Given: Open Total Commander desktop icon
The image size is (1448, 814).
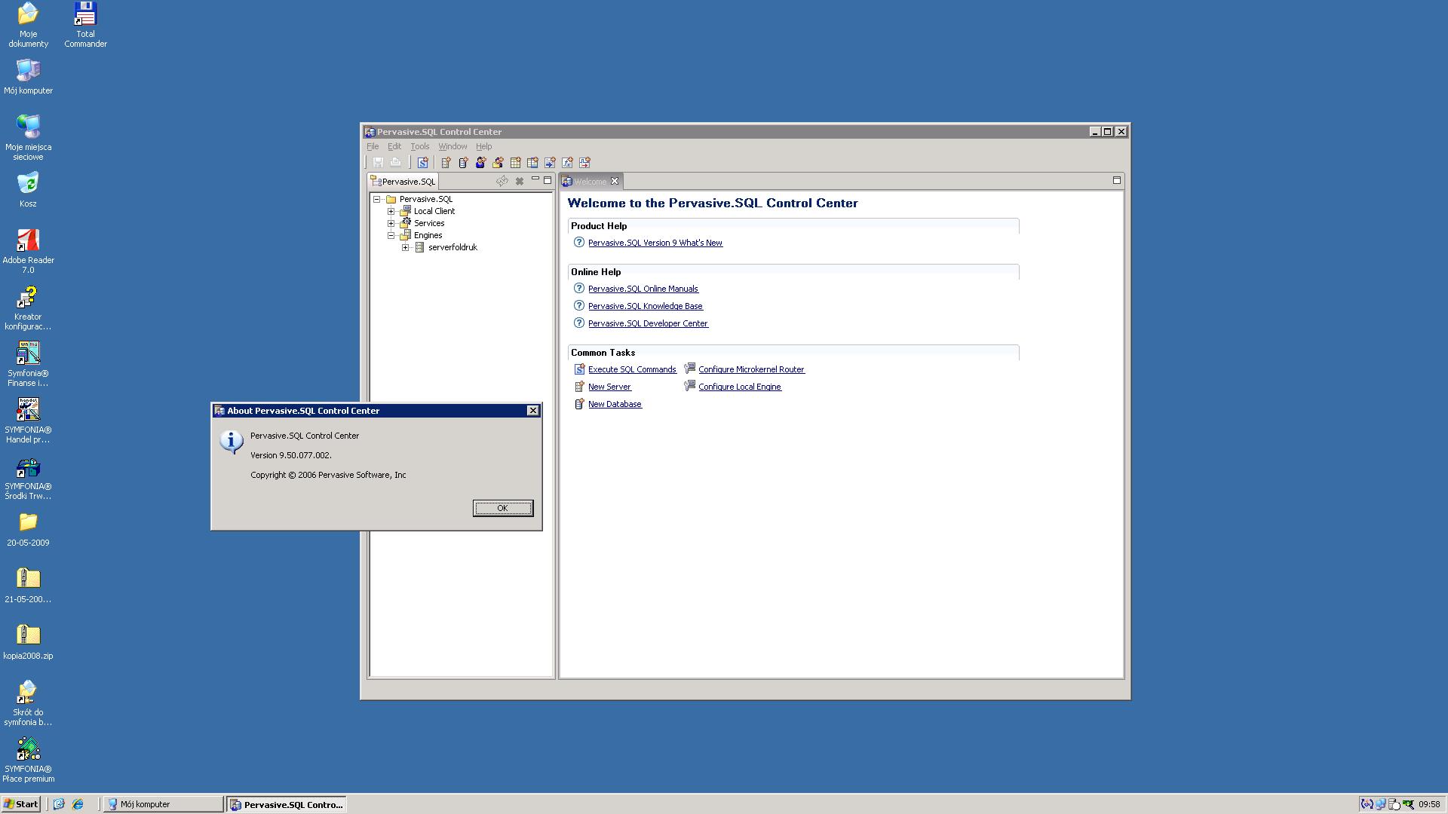Looking at the screenshot, I should [x=85, y=25].
